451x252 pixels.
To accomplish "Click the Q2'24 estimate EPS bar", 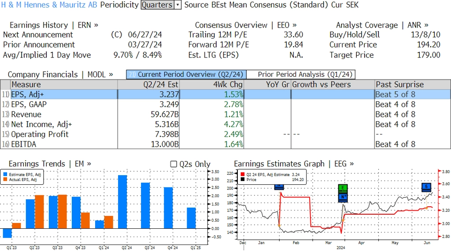I will coord(122,202).
